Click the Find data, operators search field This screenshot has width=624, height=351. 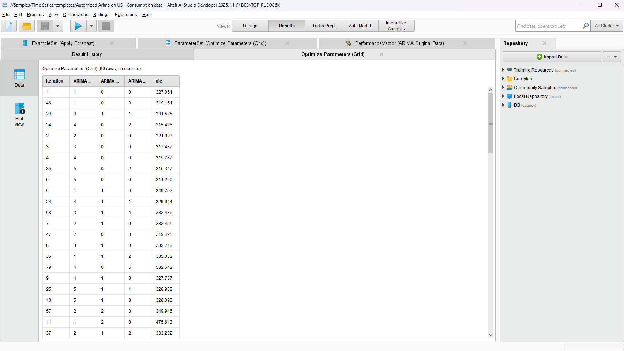548,26
